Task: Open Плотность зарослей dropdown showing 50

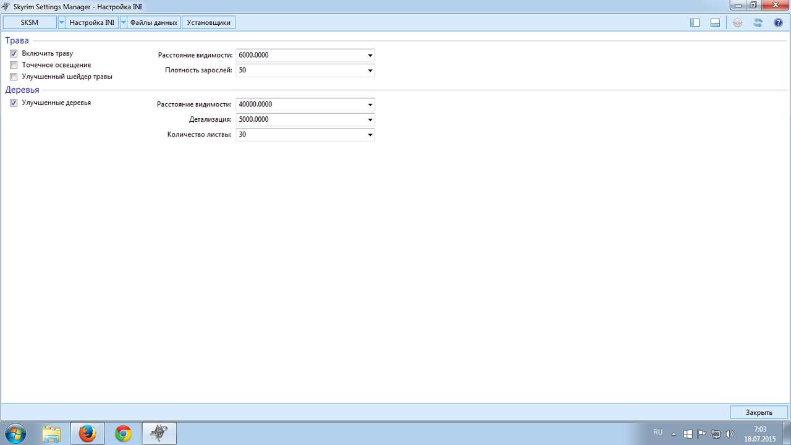Action: coord(370,70)
